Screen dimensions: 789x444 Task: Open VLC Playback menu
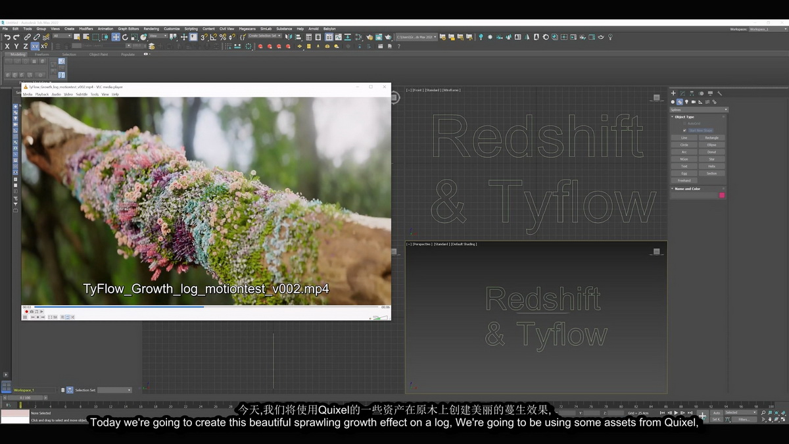click(42, 94)
